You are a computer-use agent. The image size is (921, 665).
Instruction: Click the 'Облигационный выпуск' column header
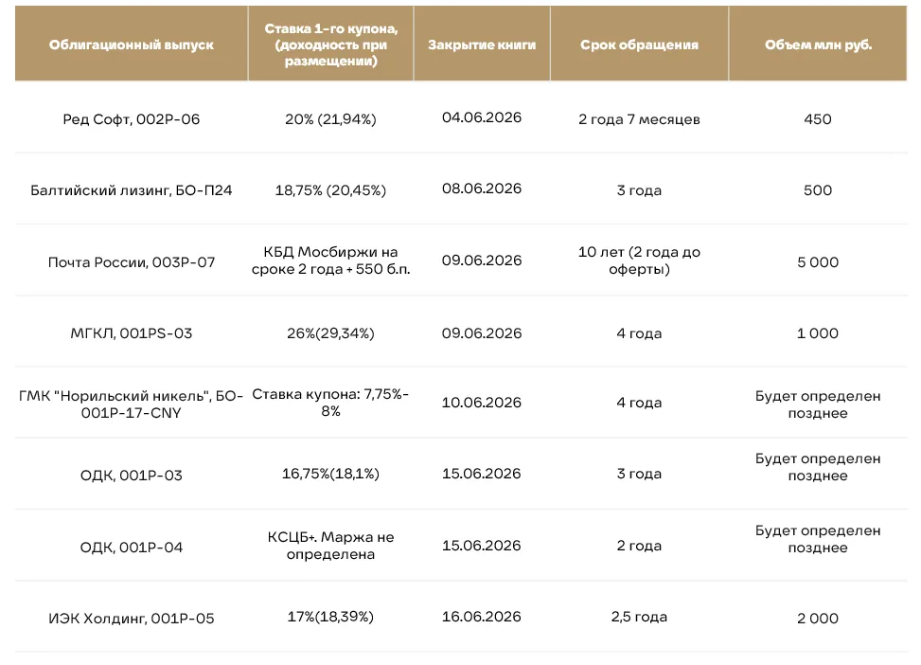(131, 45)
